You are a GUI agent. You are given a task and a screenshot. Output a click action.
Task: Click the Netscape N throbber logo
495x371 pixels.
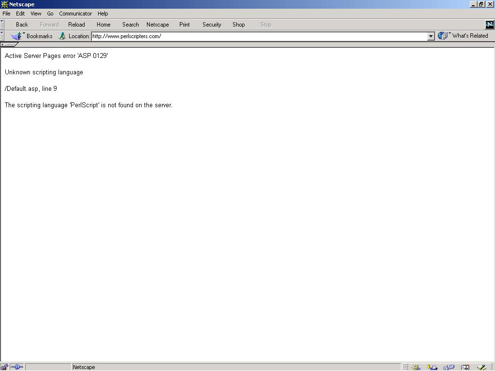pos(489,25)
